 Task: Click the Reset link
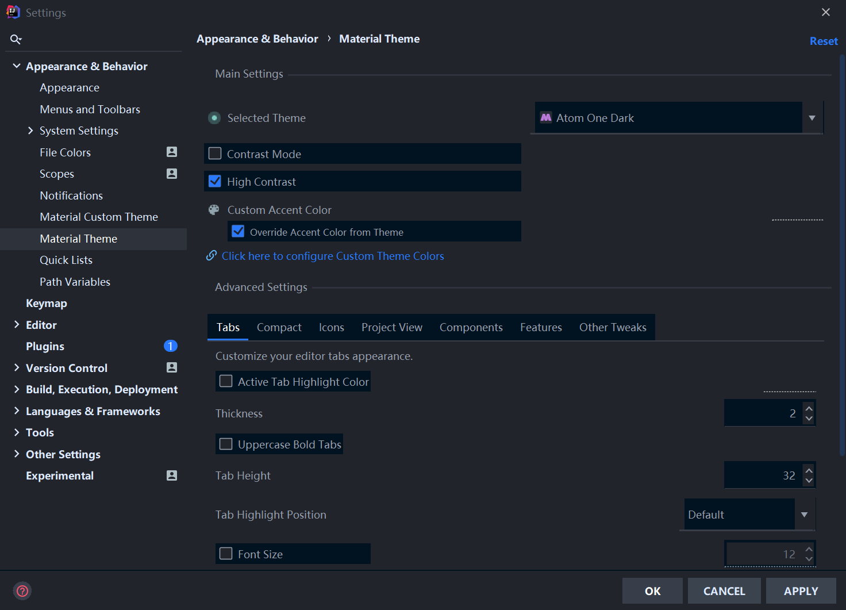(x=824, y=41)
